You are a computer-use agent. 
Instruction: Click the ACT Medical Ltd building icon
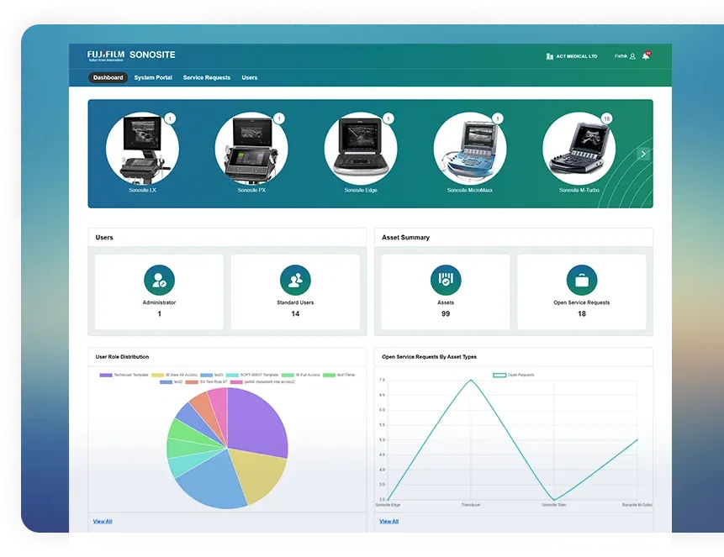549,56
